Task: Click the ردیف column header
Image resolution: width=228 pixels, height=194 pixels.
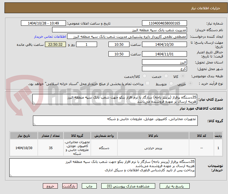Action: pyautogui.click(x=218, y=136)
